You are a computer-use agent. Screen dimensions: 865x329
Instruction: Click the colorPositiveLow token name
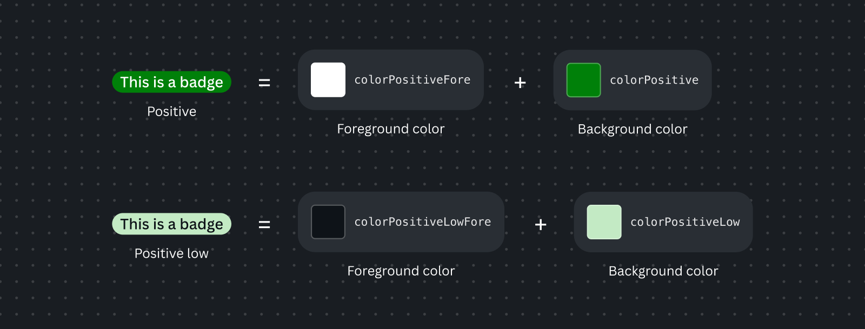[685, 222]
